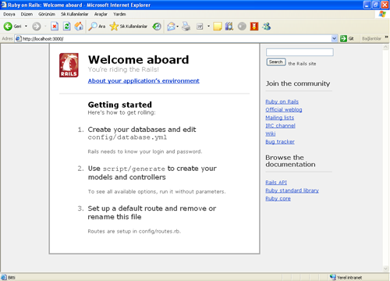Go to the home page icon
The height and width of the screenshot is (281, 390).
79,27
